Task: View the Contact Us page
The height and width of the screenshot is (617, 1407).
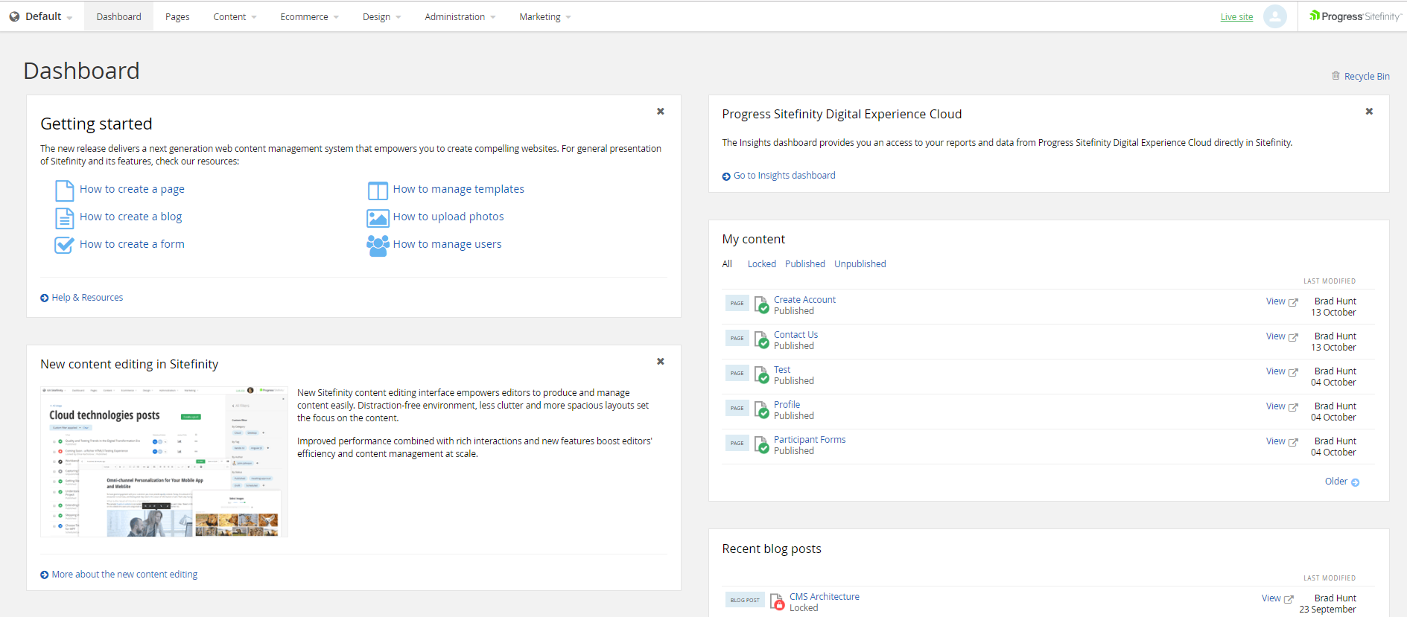Action: [x=1282, y=336]
